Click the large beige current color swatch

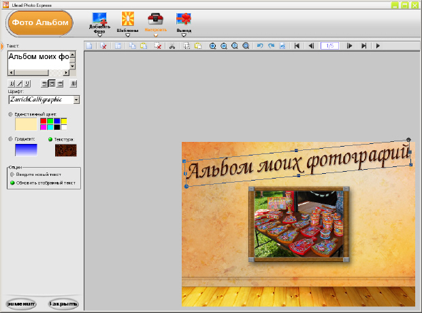pyautogui.click(x=26, y=124)
